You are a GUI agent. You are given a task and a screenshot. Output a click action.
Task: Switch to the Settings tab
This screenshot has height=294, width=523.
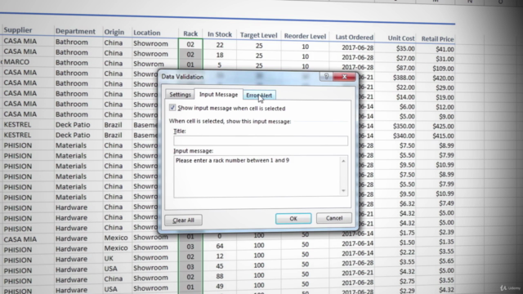point(180,95)
